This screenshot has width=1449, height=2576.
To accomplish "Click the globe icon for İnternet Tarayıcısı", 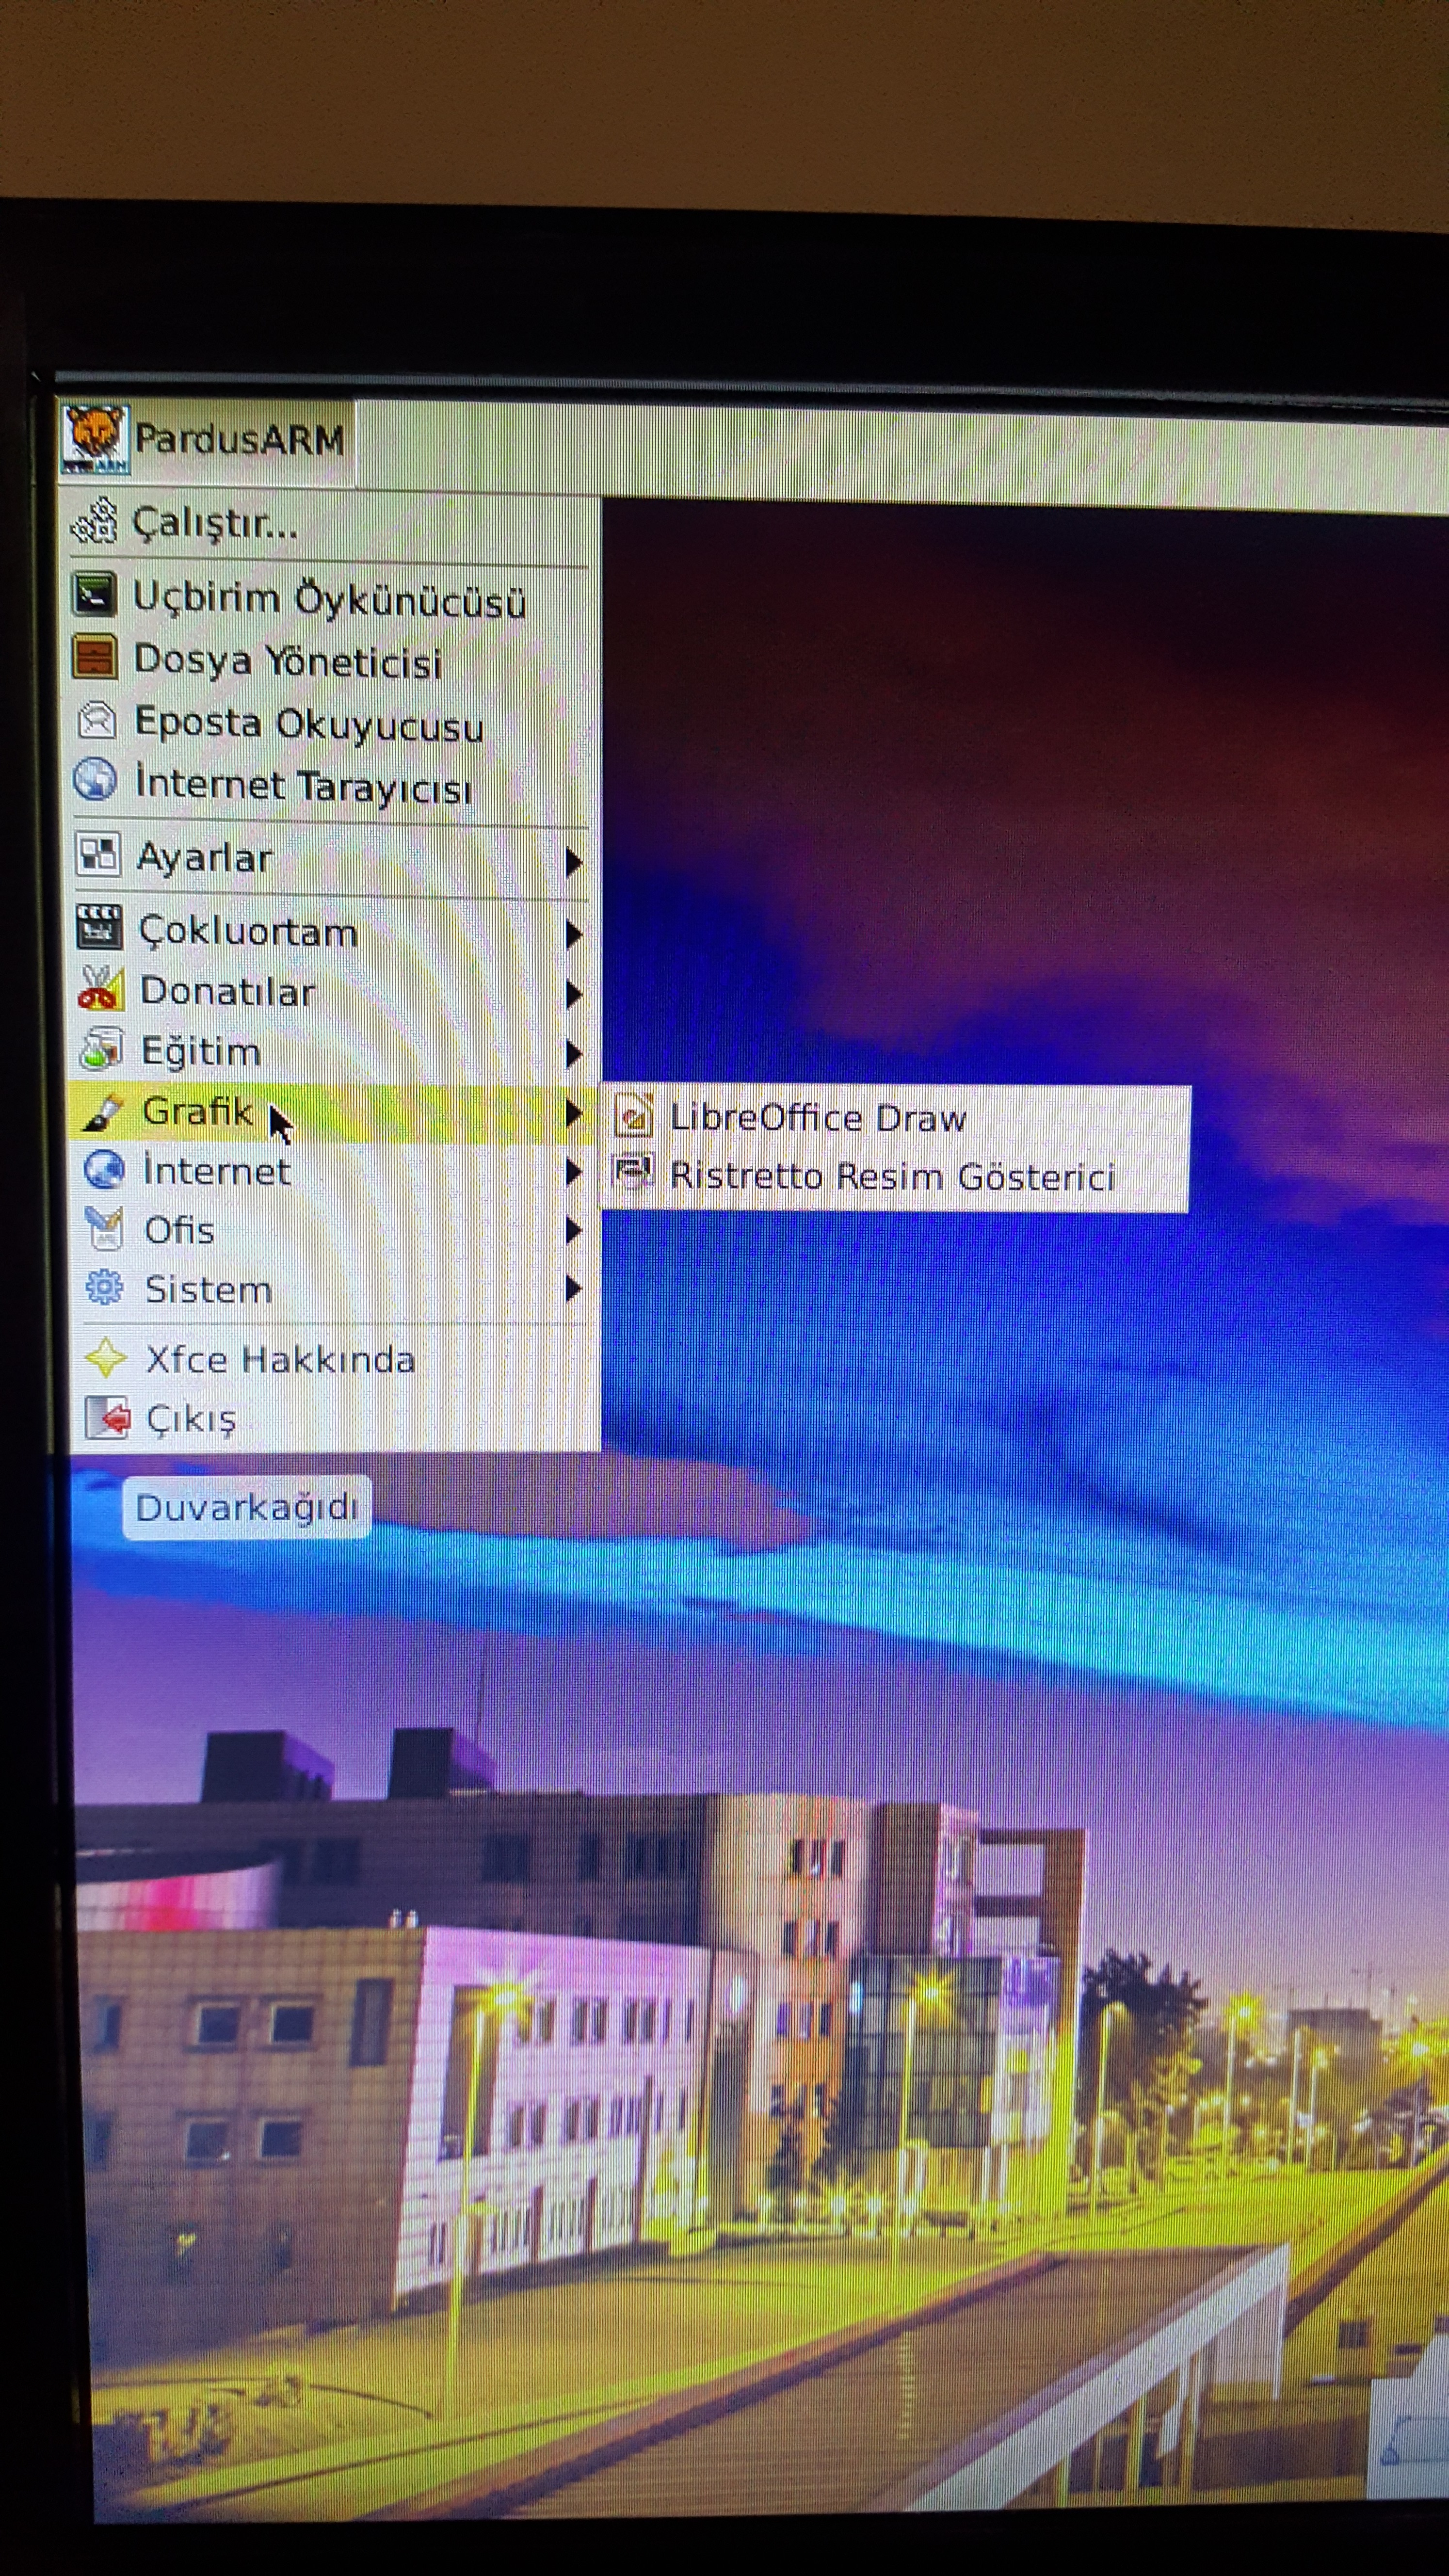I will 95,780.
